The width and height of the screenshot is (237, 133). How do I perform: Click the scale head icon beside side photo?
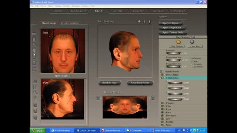[35, 111]
